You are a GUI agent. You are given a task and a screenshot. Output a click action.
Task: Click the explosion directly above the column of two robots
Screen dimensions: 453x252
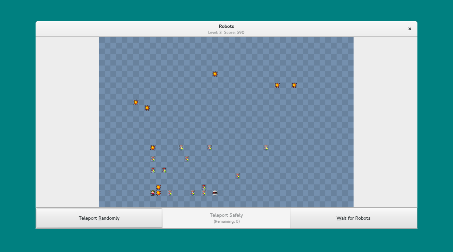pos(153,147)
